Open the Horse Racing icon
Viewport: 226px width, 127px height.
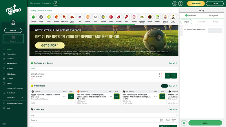(x=72, y=17)
